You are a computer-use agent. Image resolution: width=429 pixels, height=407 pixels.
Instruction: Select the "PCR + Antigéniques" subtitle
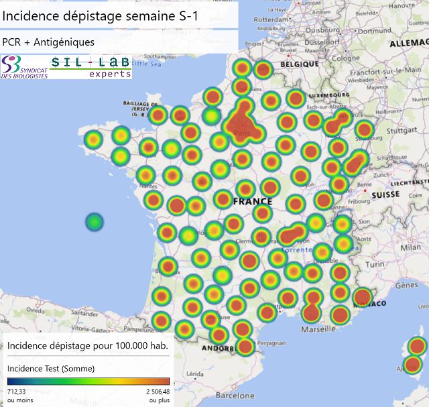[x=48, y=42]
